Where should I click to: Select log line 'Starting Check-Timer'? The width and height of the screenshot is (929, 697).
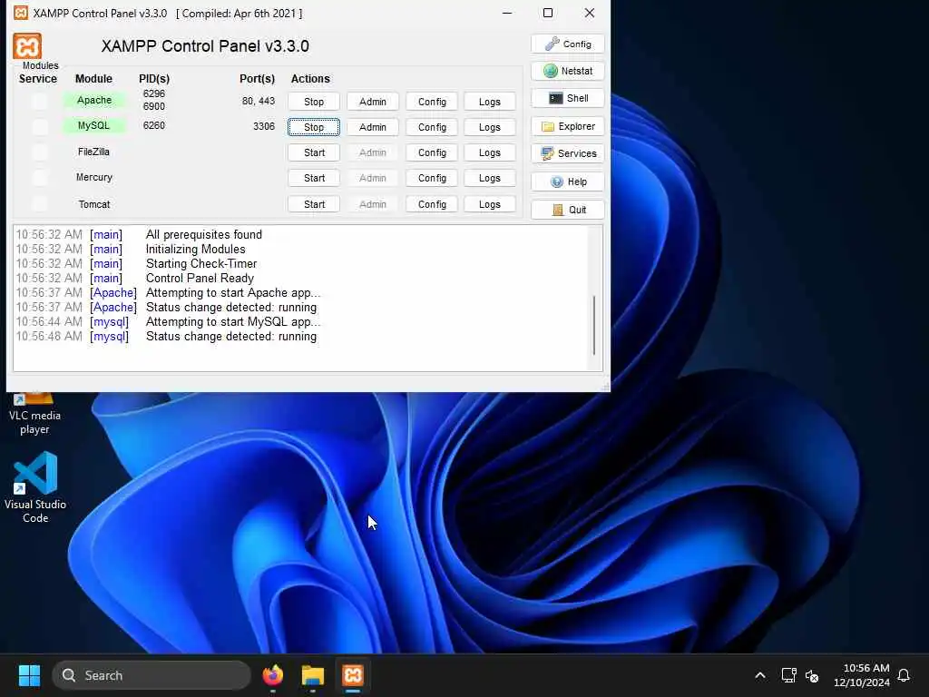201,264
